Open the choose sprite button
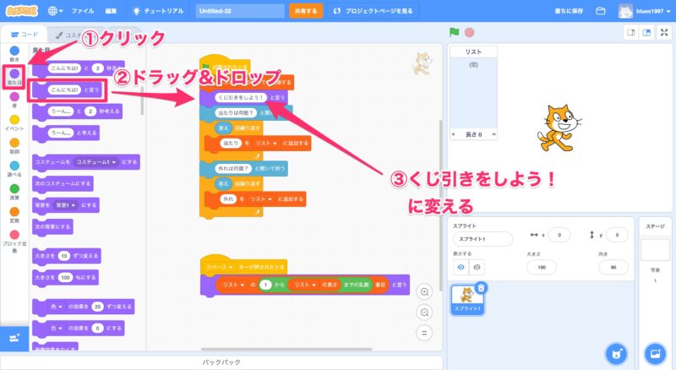The height and width of the screenshot is (370, 676). (x=617, y=352)
